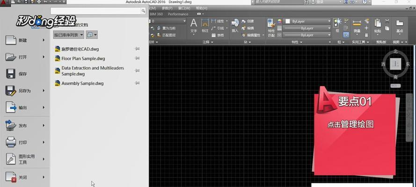416x187 pixels.
Task: Open the recent-documents view icon dropdown
Action: [x=92, y=35]
